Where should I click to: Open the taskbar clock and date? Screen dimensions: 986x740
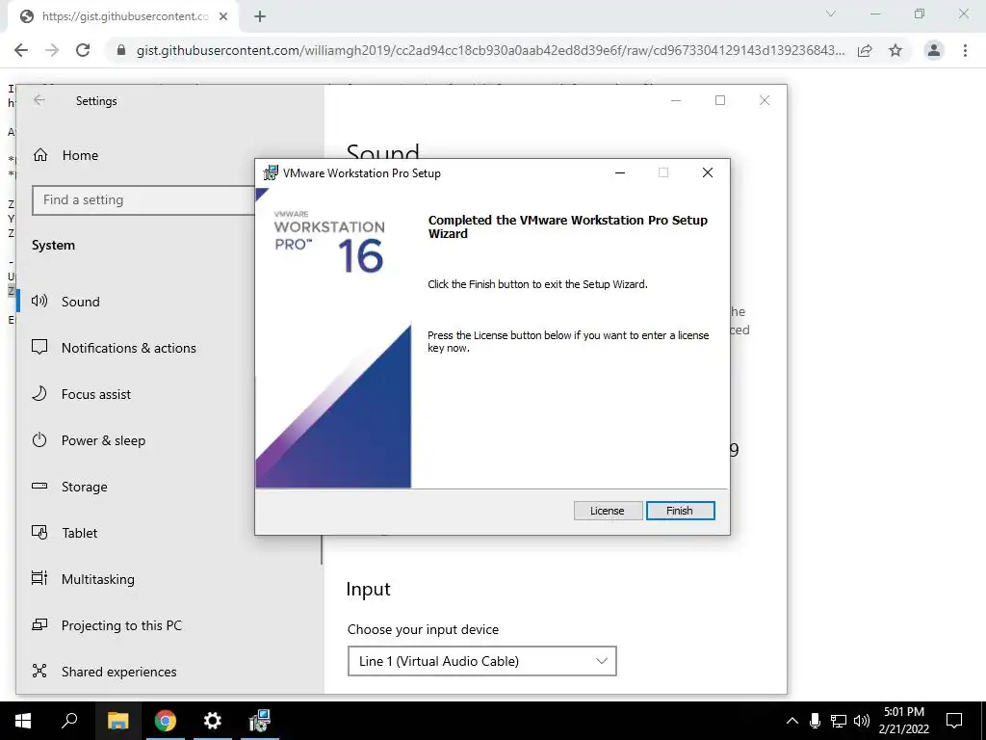[x=904, y=721]
